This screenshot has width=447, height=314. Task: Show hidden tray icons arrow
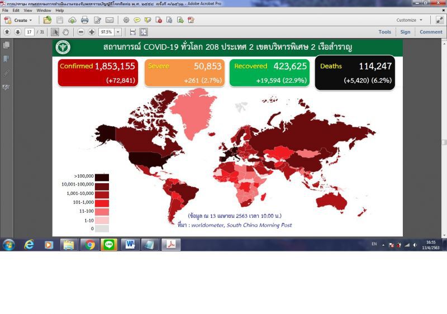point(383,245)
